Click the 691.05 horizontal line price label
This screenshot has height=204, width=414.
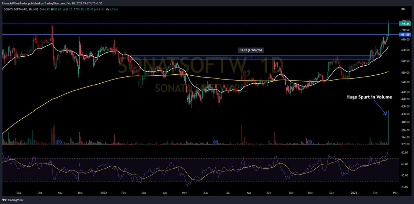[404, 35]
